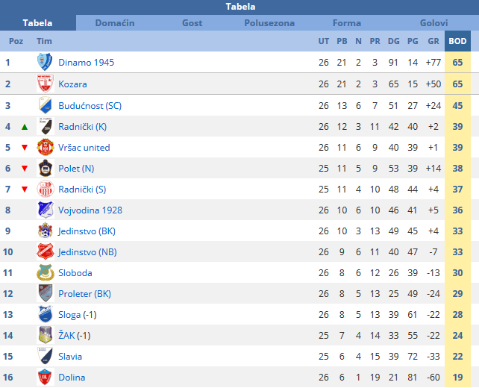
Task: Click the Dolina team shield logo
Action: pos(46,377)
